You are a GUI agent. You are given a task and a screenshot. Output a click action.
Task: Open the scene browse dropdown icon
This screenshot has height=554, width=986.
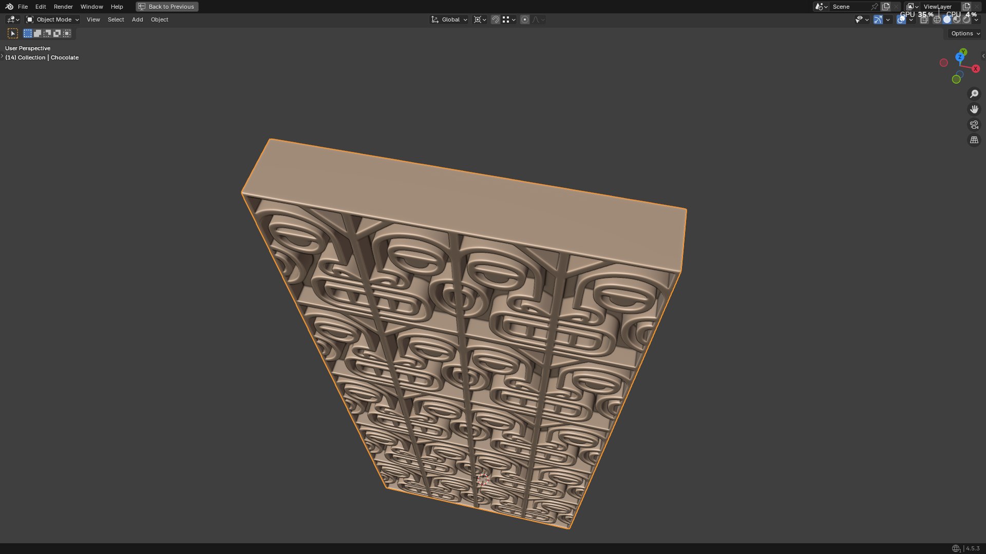click(x=821, y=7)
